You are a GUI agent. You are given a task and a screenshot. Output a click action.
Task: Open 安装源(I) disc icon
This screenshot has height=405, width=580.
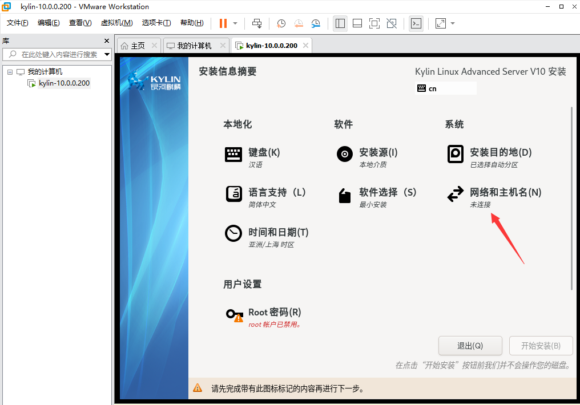click(344, 153)
